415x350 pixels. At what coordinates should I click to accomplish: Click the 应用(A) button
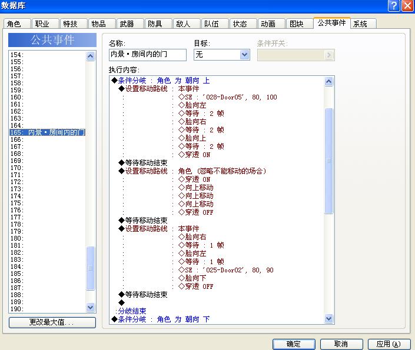point(389,344)
